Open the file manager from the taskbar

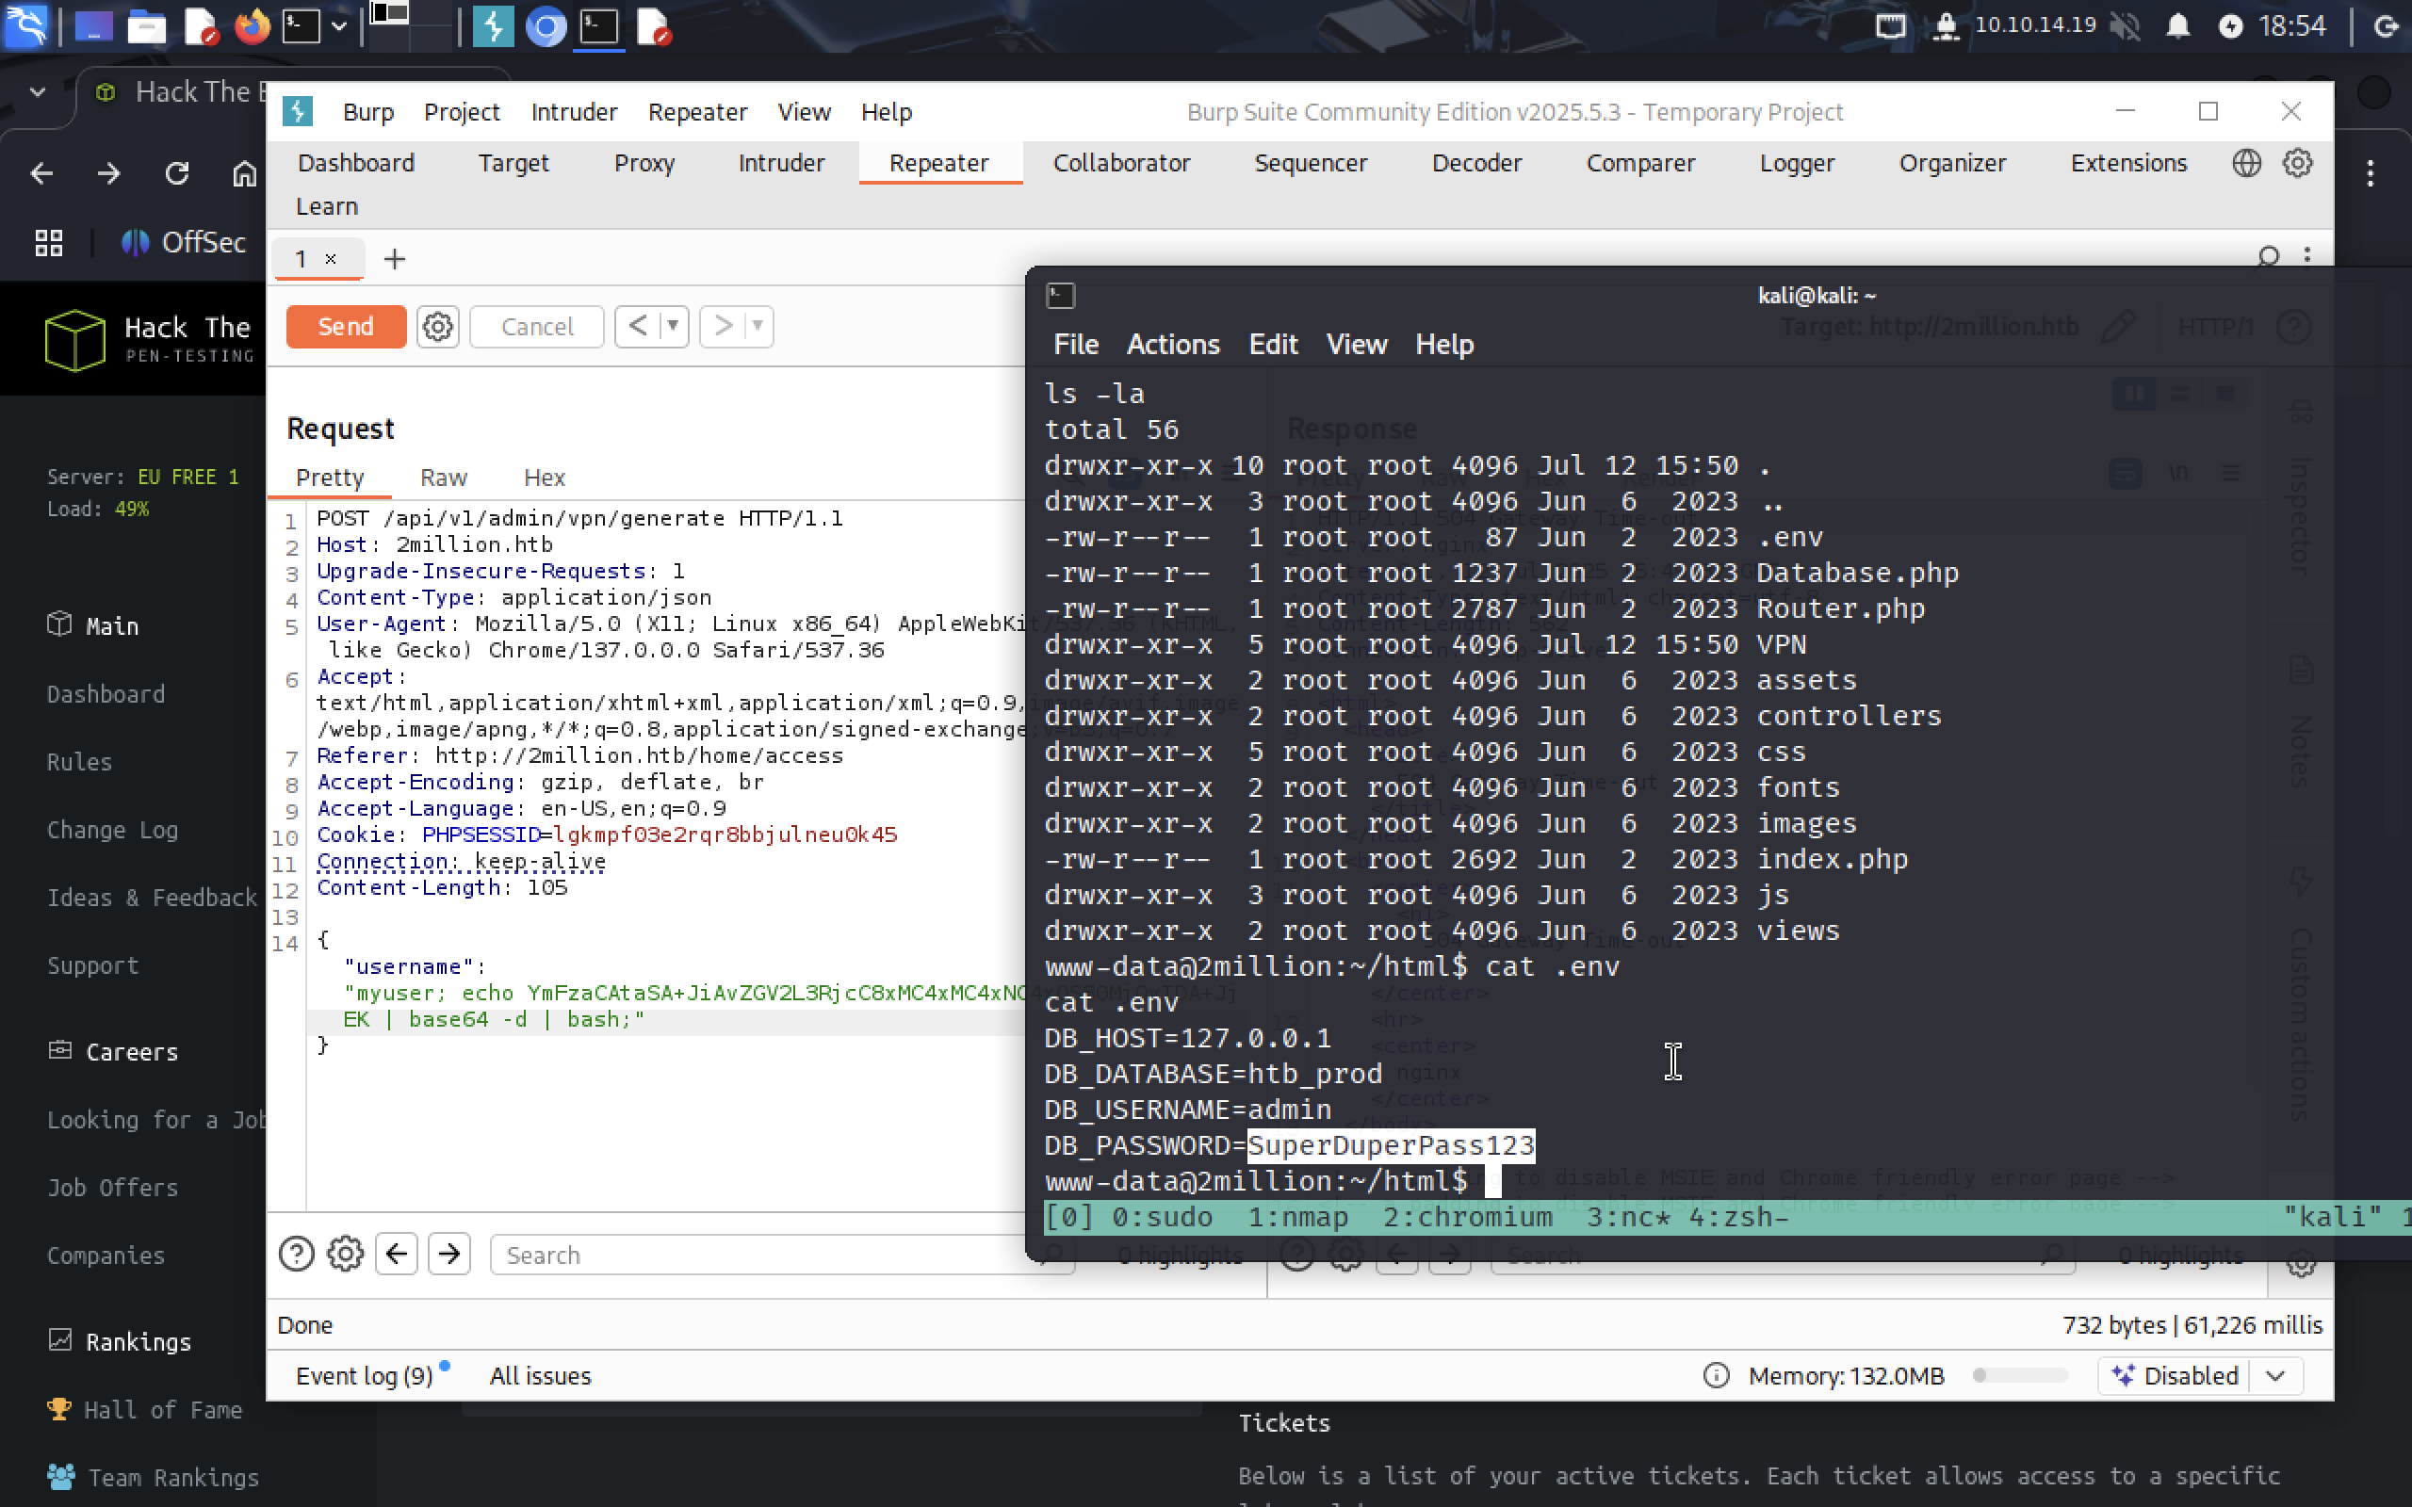tap(147, 26)
